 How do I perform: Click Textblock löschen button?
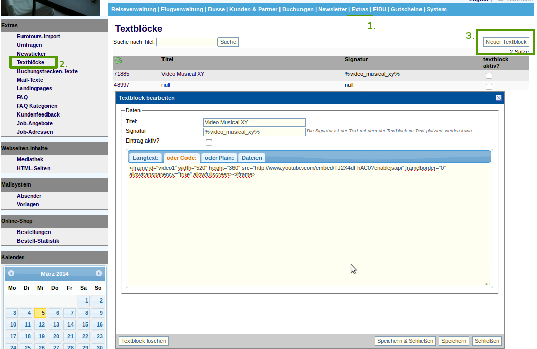[x=144, y=341]
